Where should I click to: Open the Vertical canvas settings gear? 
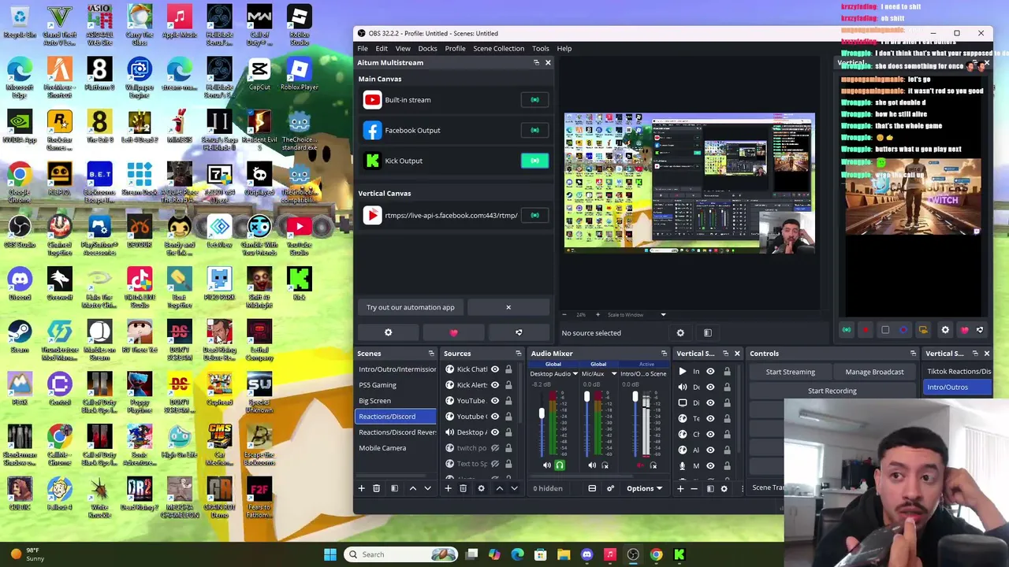pos(945,330)
